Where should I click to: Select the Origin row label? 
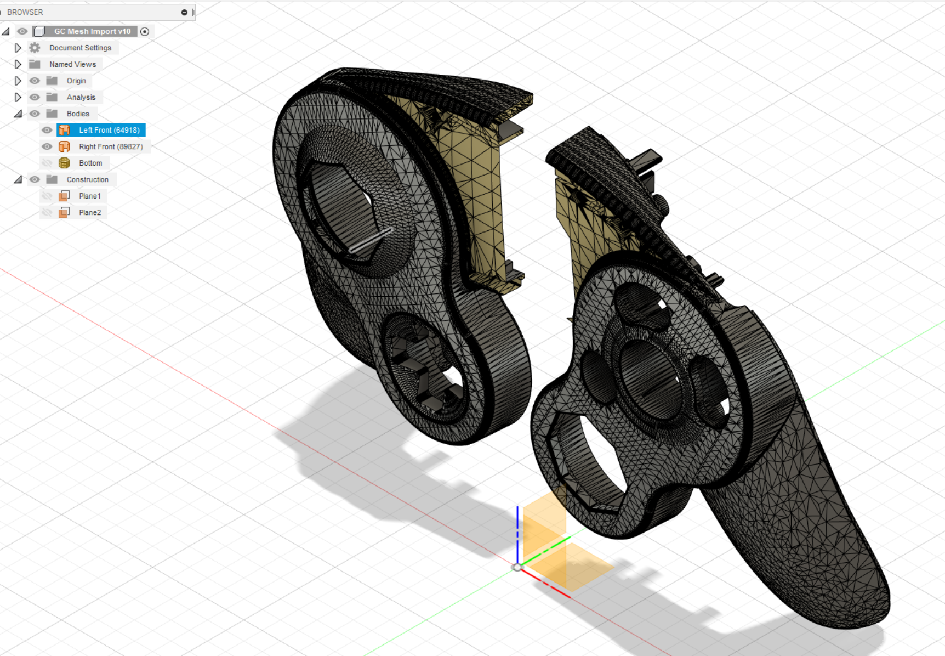pos(76,81)
